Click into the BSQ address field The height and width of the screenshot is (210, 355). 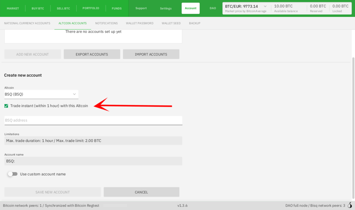[x=93, y=121]
